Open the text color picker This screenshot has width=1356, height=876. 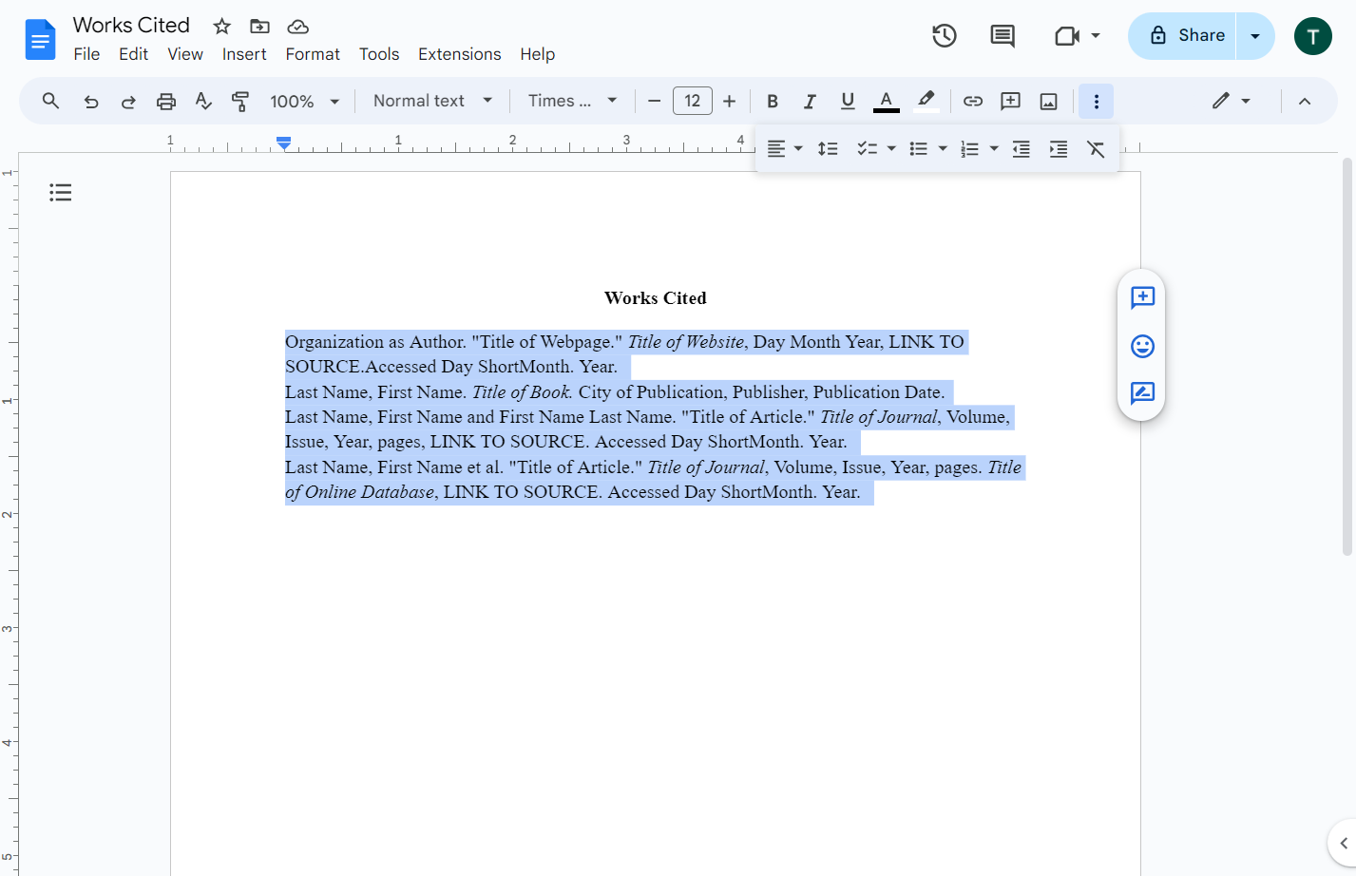886,101
